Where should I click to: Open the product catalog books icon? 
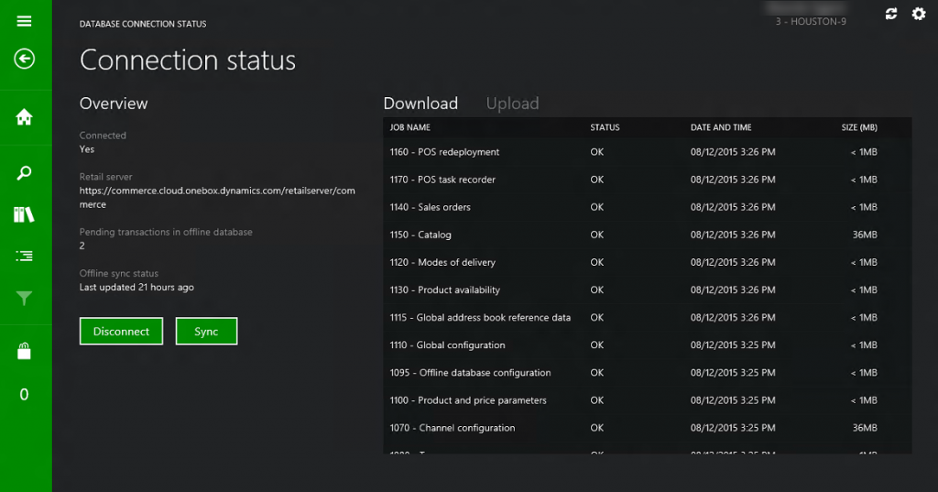25,214
